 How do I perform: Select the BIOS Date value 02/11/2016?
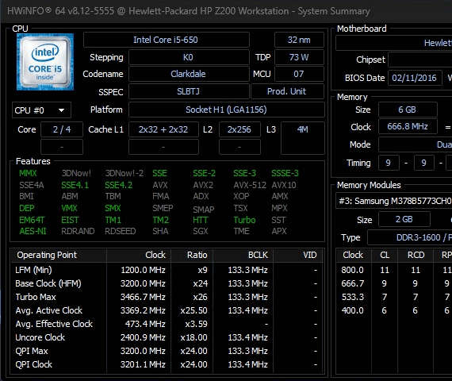click(x=415, y=78)
